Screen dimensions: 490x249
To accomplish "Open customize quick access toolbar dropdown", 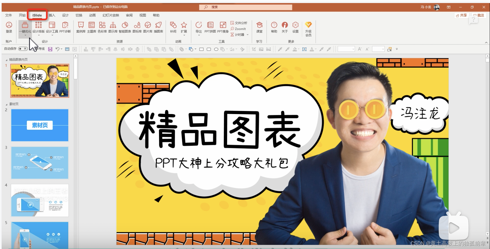I will click(x=397, y=49).
